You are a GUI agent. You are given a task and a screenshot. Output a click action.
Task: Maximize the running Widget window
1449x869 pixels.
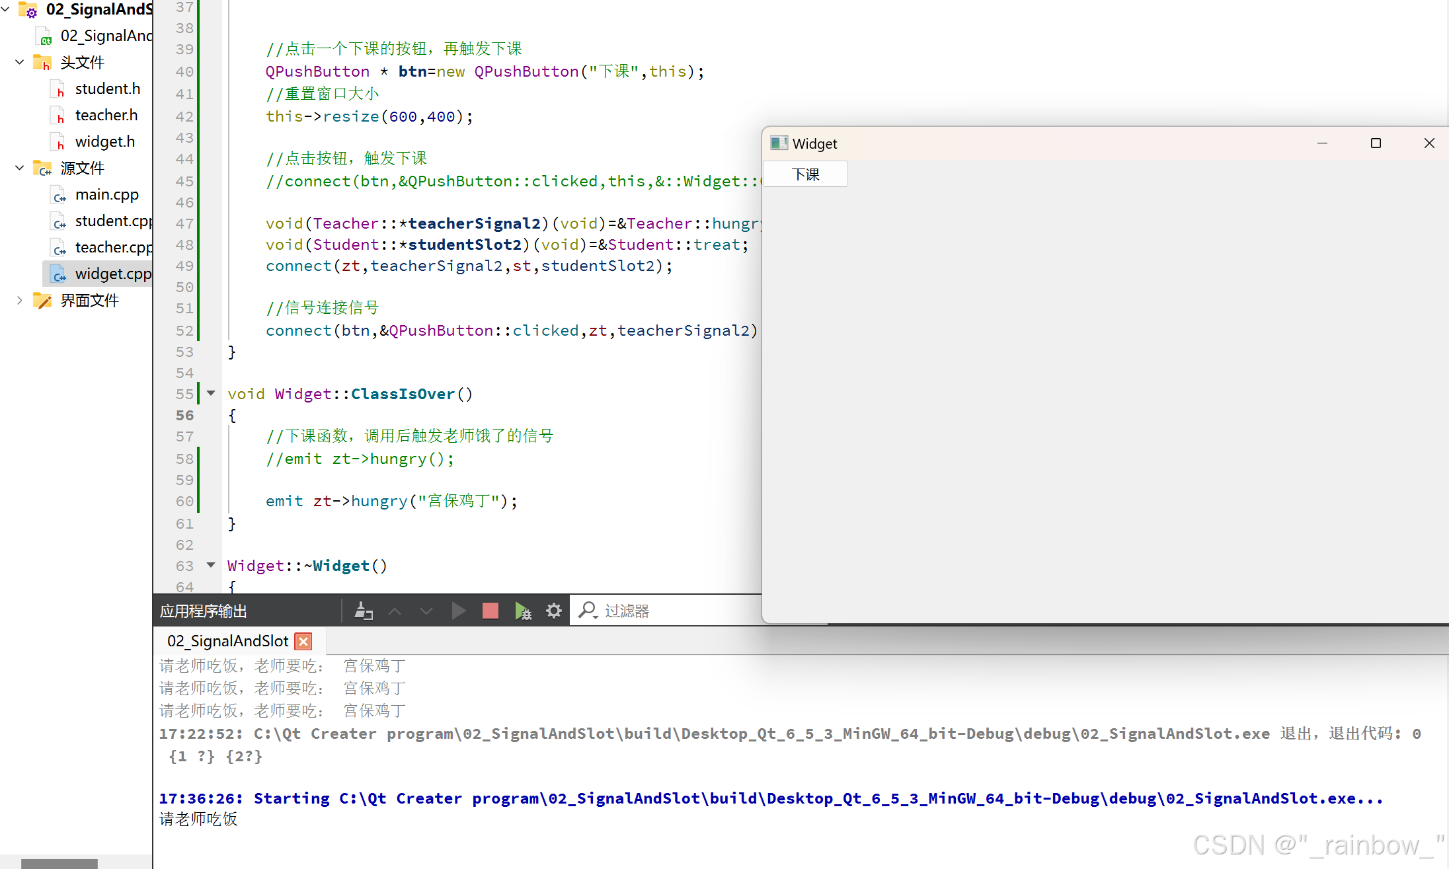click(1376, 143)
